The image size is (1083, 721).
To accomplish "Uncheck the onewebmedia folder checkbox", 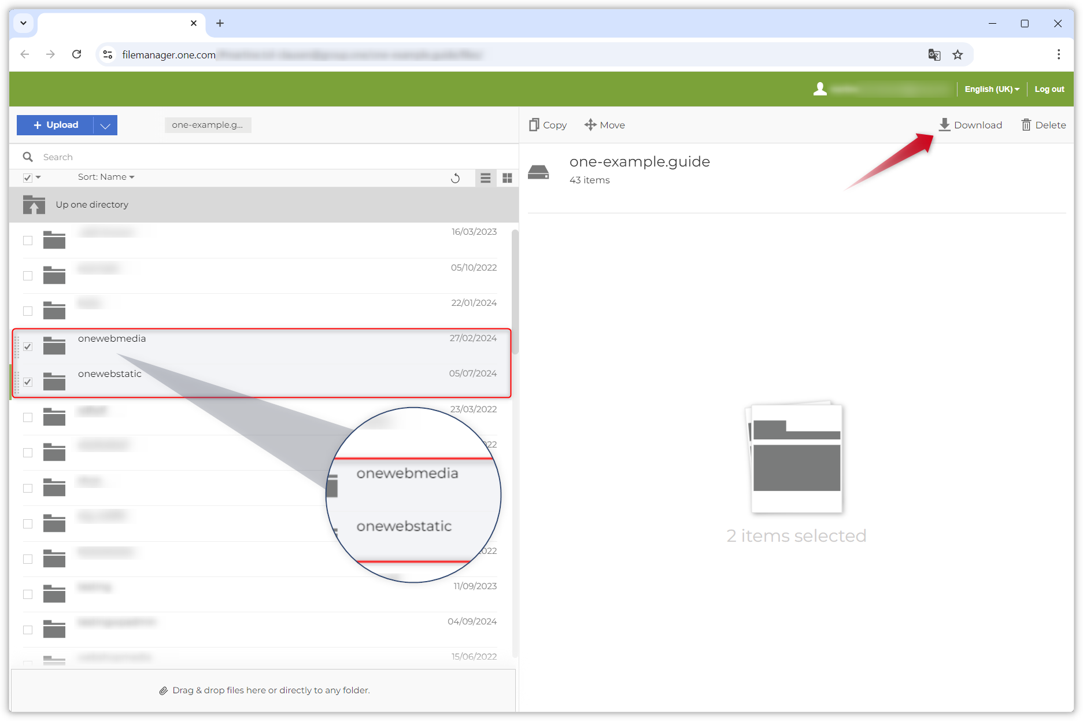I will 28,347.
